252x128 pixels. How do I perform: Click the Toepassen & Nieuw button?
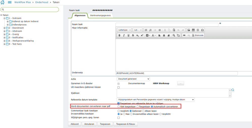(x=125, y=124)
